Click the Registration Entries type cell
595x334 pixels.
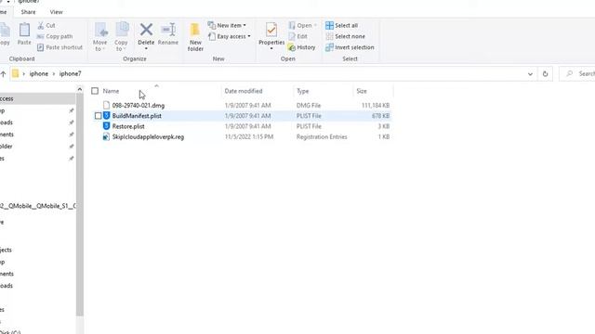[322, 137]
